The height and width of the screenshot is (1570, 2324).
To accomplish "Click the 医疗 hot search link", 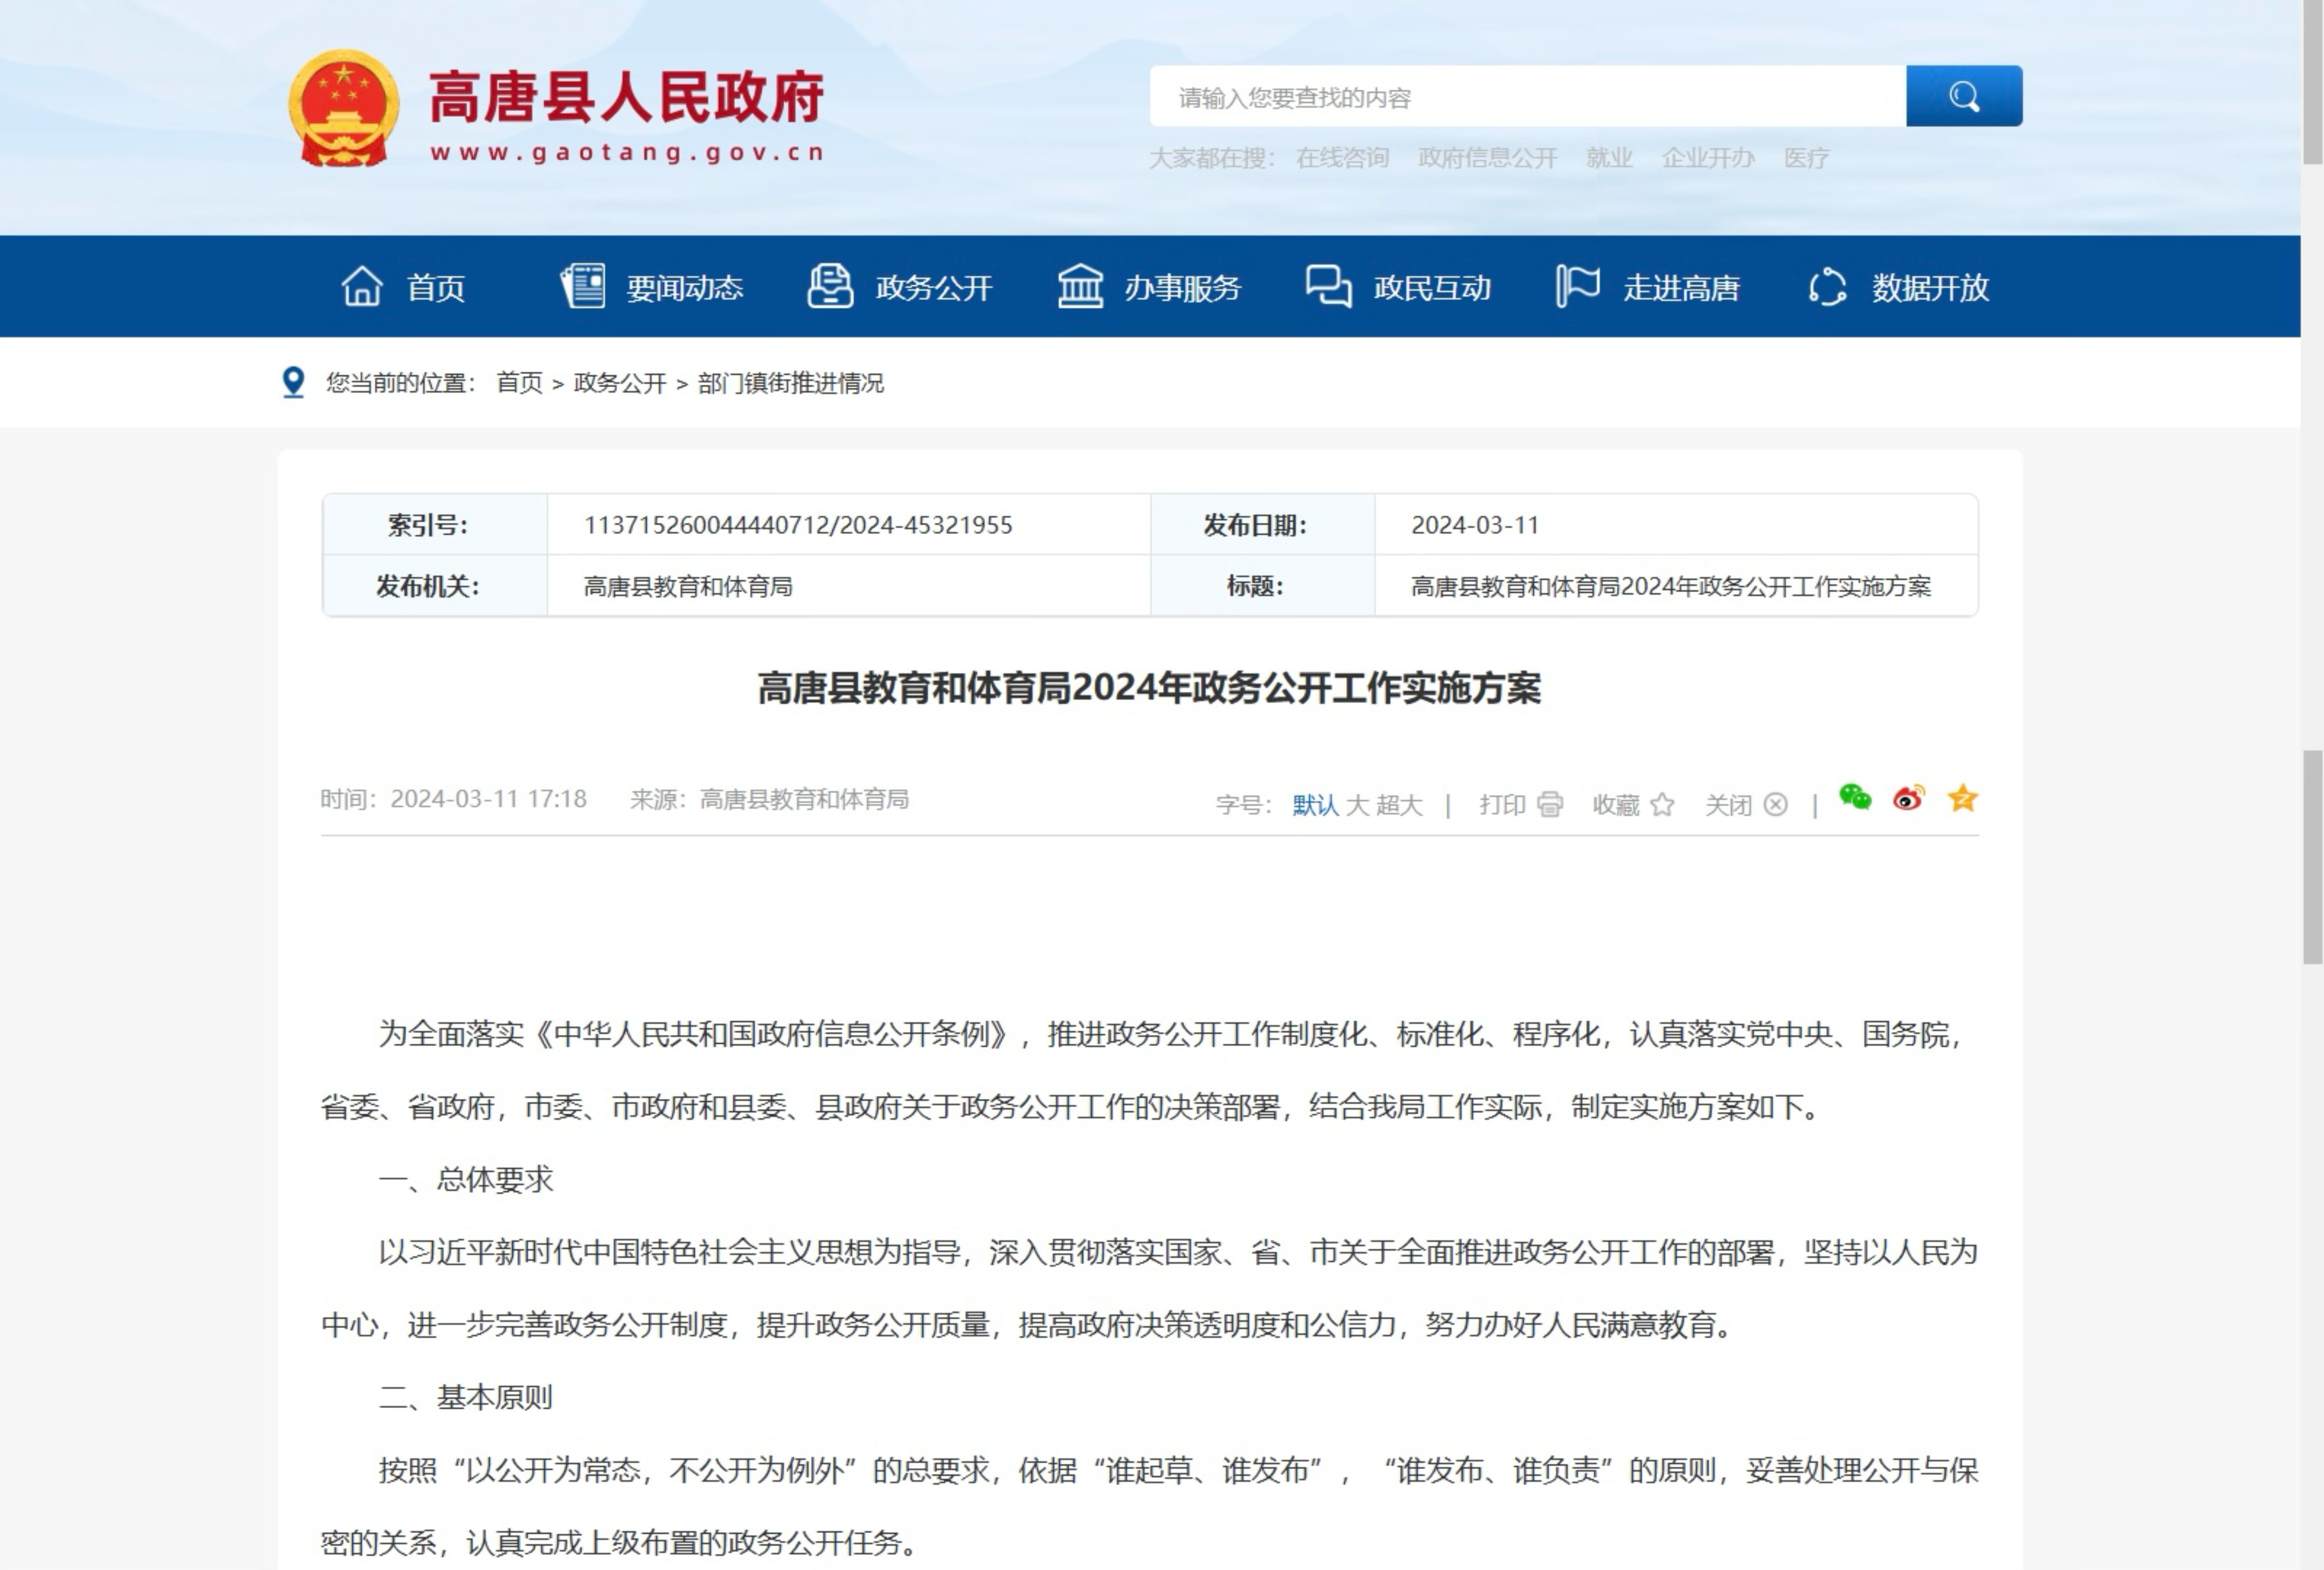I will (x=1806, y=158).
